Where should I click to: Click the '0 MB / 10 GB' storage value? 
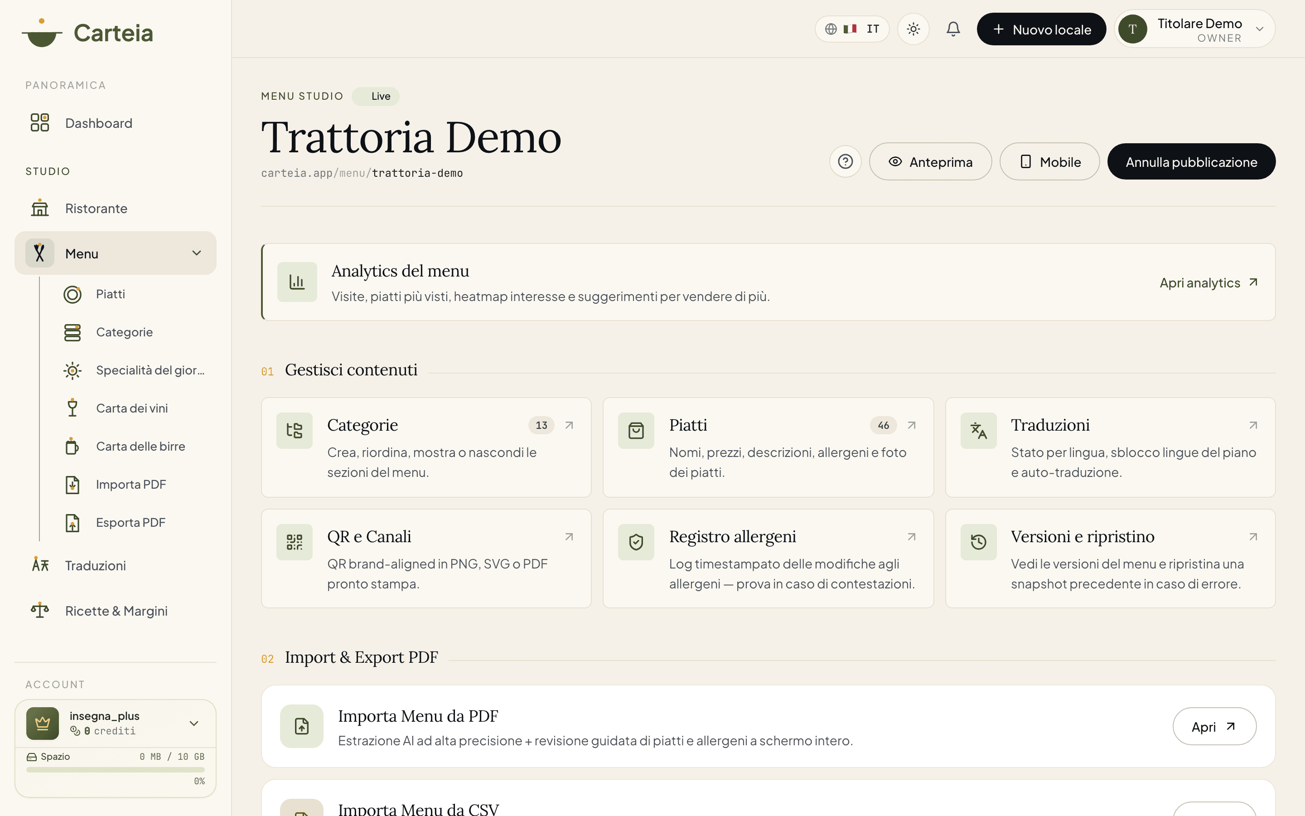[x=171, y=757]
